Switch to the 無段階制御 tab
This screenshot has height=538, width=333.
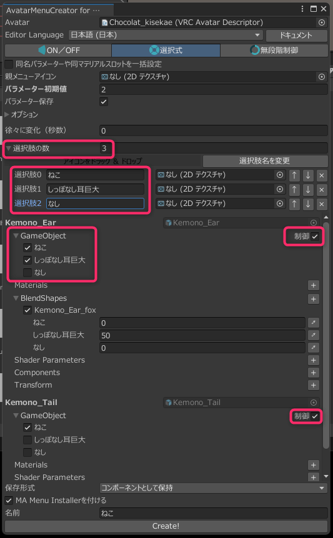click(x=274, y=51)
